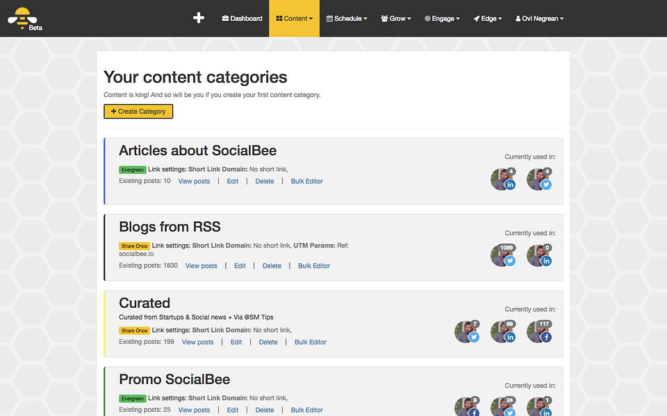Select Twitter avatar with 7 in Curated
The height and width of the screenshot is (416, 667).
(x=467, y=331)
